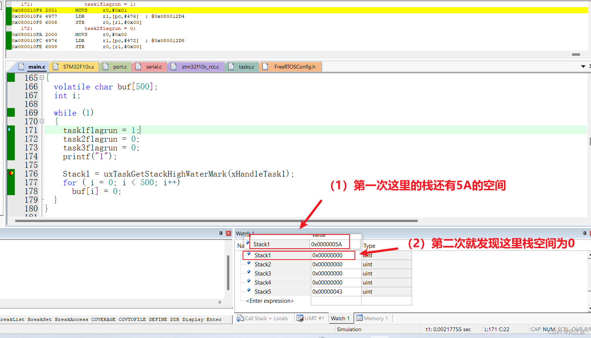Click the t1 time readout in status bar
This screenshot has width=591, height=338.
(x=448, y=329)
